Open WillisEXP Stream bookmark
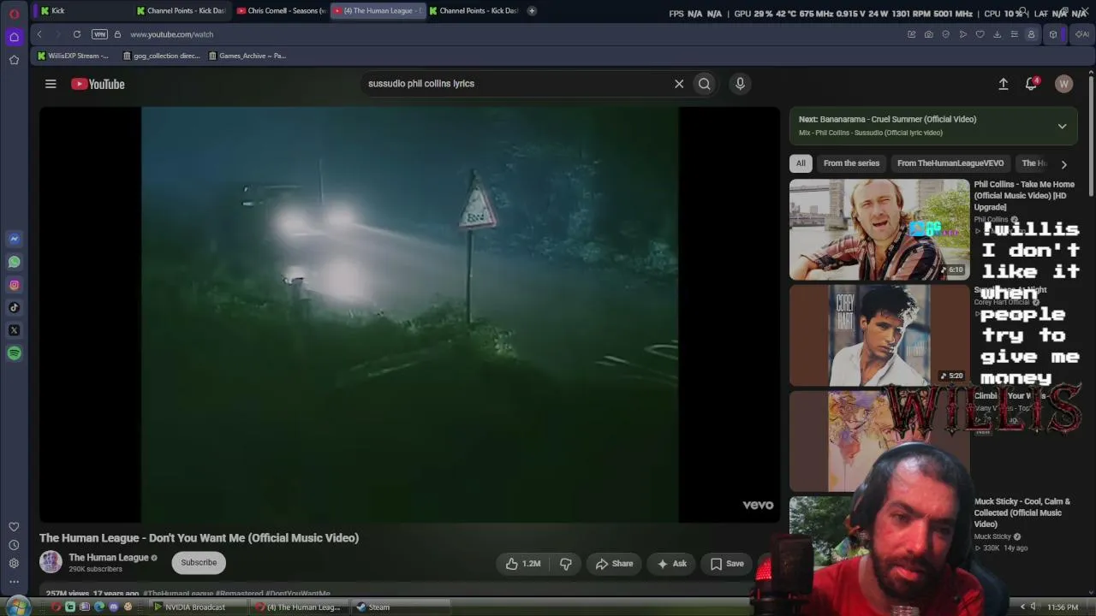 tap(73, 56)
